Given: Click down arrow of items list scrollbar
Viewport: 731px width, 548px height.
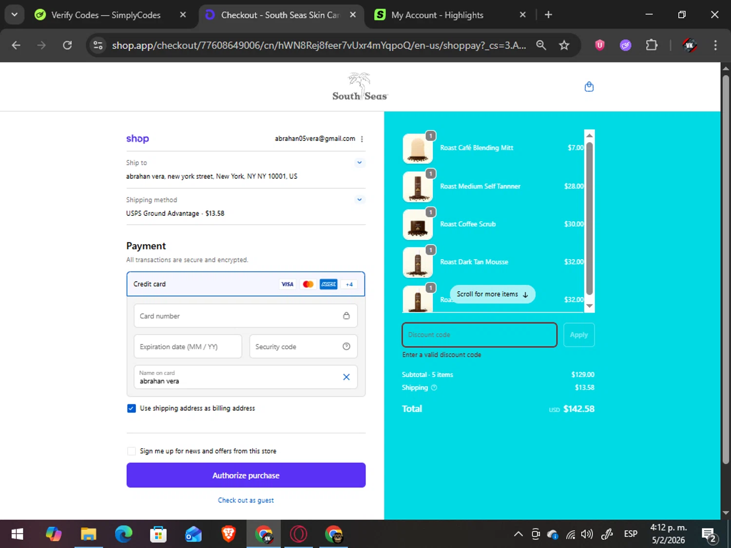Looking at the screenshot, I should click(x=589, y=306).
